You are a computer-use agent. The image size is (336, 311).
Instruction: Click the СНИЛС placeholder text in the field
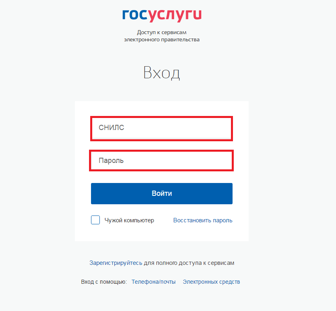[x=111, y=128]
